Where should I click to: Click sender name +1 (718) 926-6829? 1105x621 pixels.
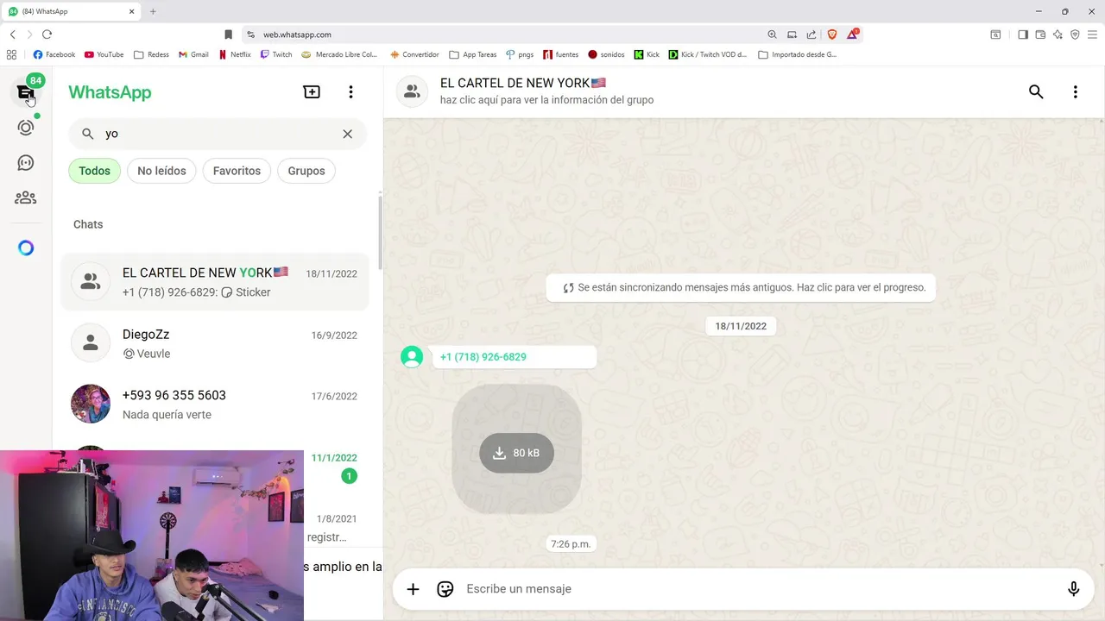tap(483, 357)
